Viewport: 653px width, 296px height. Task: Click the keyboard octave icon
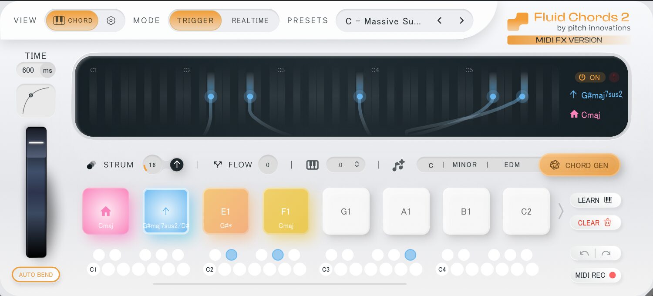point(312,165)
